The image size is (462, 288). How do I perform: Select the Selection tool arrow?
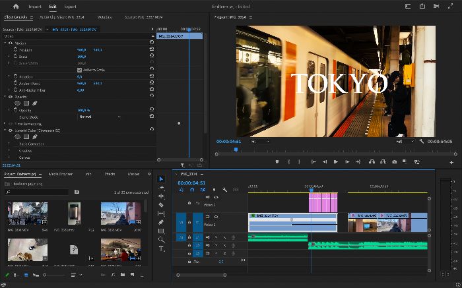161,179
